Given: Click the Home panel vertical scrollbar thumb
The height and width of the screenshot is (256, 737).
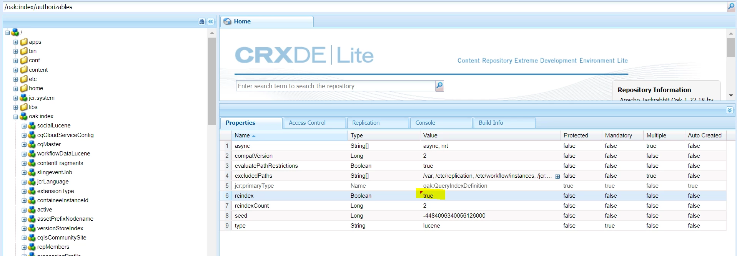Looking at the screenshot, I should point(731,47).
